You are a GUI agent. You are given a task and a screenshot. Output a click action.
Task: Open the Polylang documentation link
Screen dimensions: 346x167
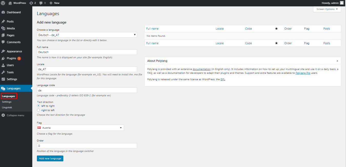[x=202, y=69]
